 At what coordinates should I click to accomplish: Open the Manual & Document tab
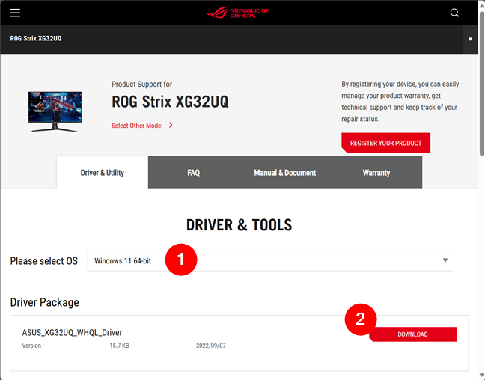284,173
